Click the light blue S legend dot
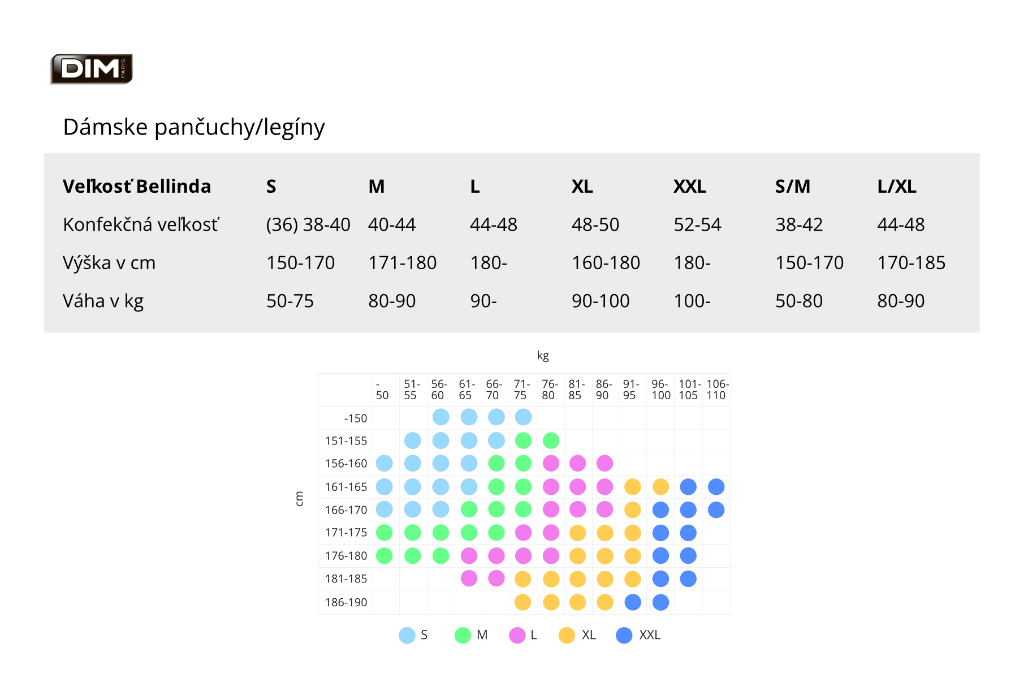Screen dimensions: 1028x691 point(407,635)
